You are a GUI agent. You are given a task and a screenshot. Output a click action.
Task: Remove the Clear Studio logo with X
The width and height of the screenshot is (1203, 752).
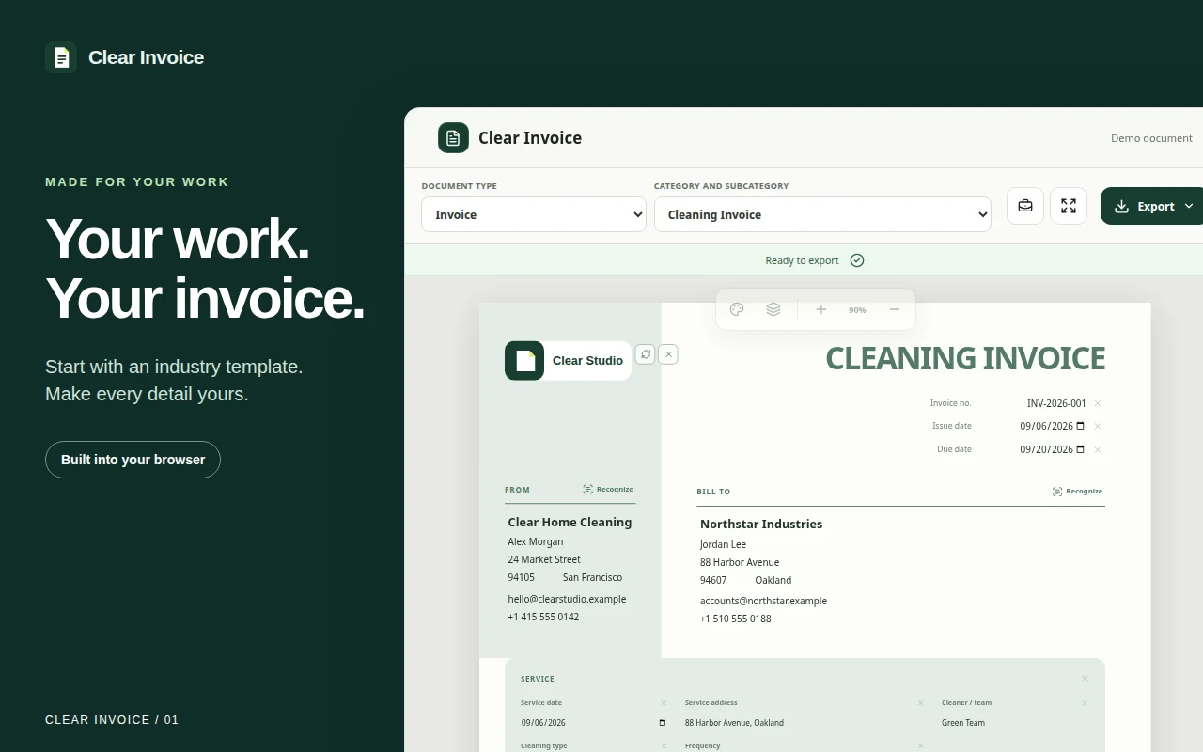pyautogui.click(x=668, y=354)
